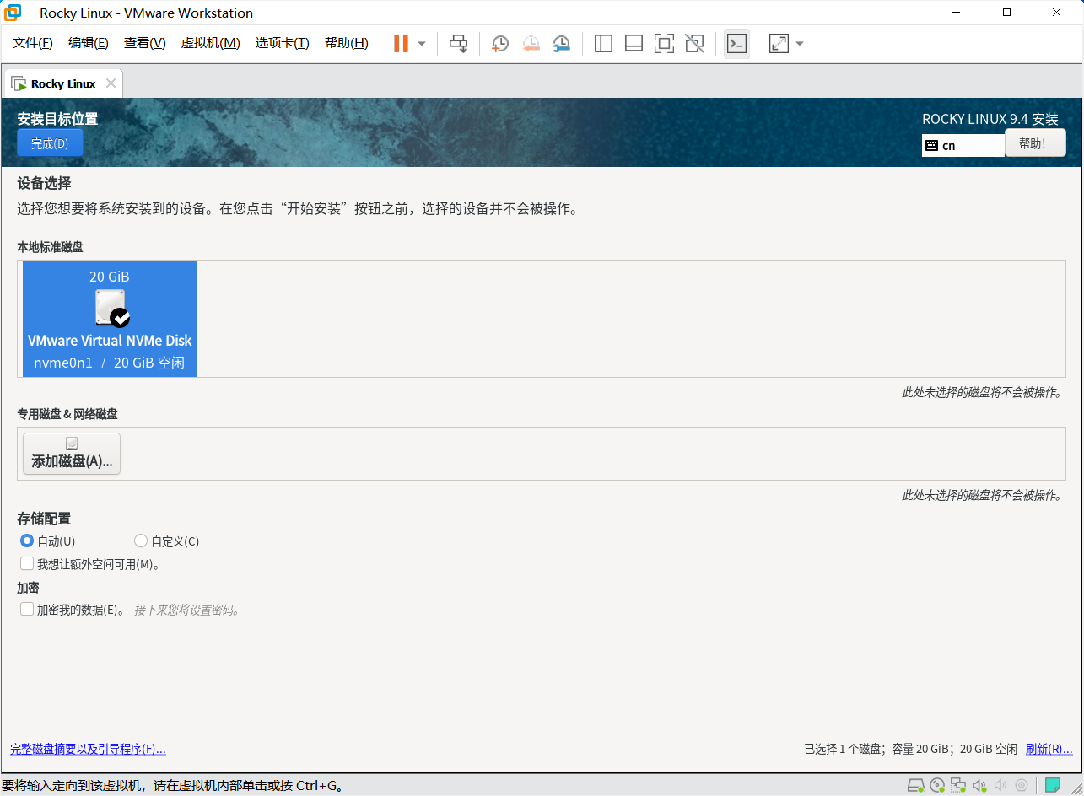Image resolution: width=1084 pixels, height=796 pixels.
Task: Click the blue 完成(D) button
Action: [x=50, y=143]
